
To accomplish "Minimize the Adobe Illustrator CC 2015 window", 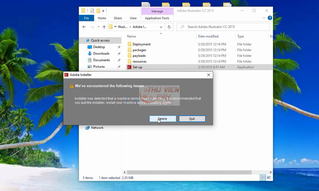I will (242, 11).
